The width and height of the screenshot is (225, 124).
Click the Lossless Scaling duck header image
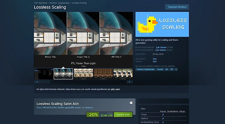click(x=162, y=24)
